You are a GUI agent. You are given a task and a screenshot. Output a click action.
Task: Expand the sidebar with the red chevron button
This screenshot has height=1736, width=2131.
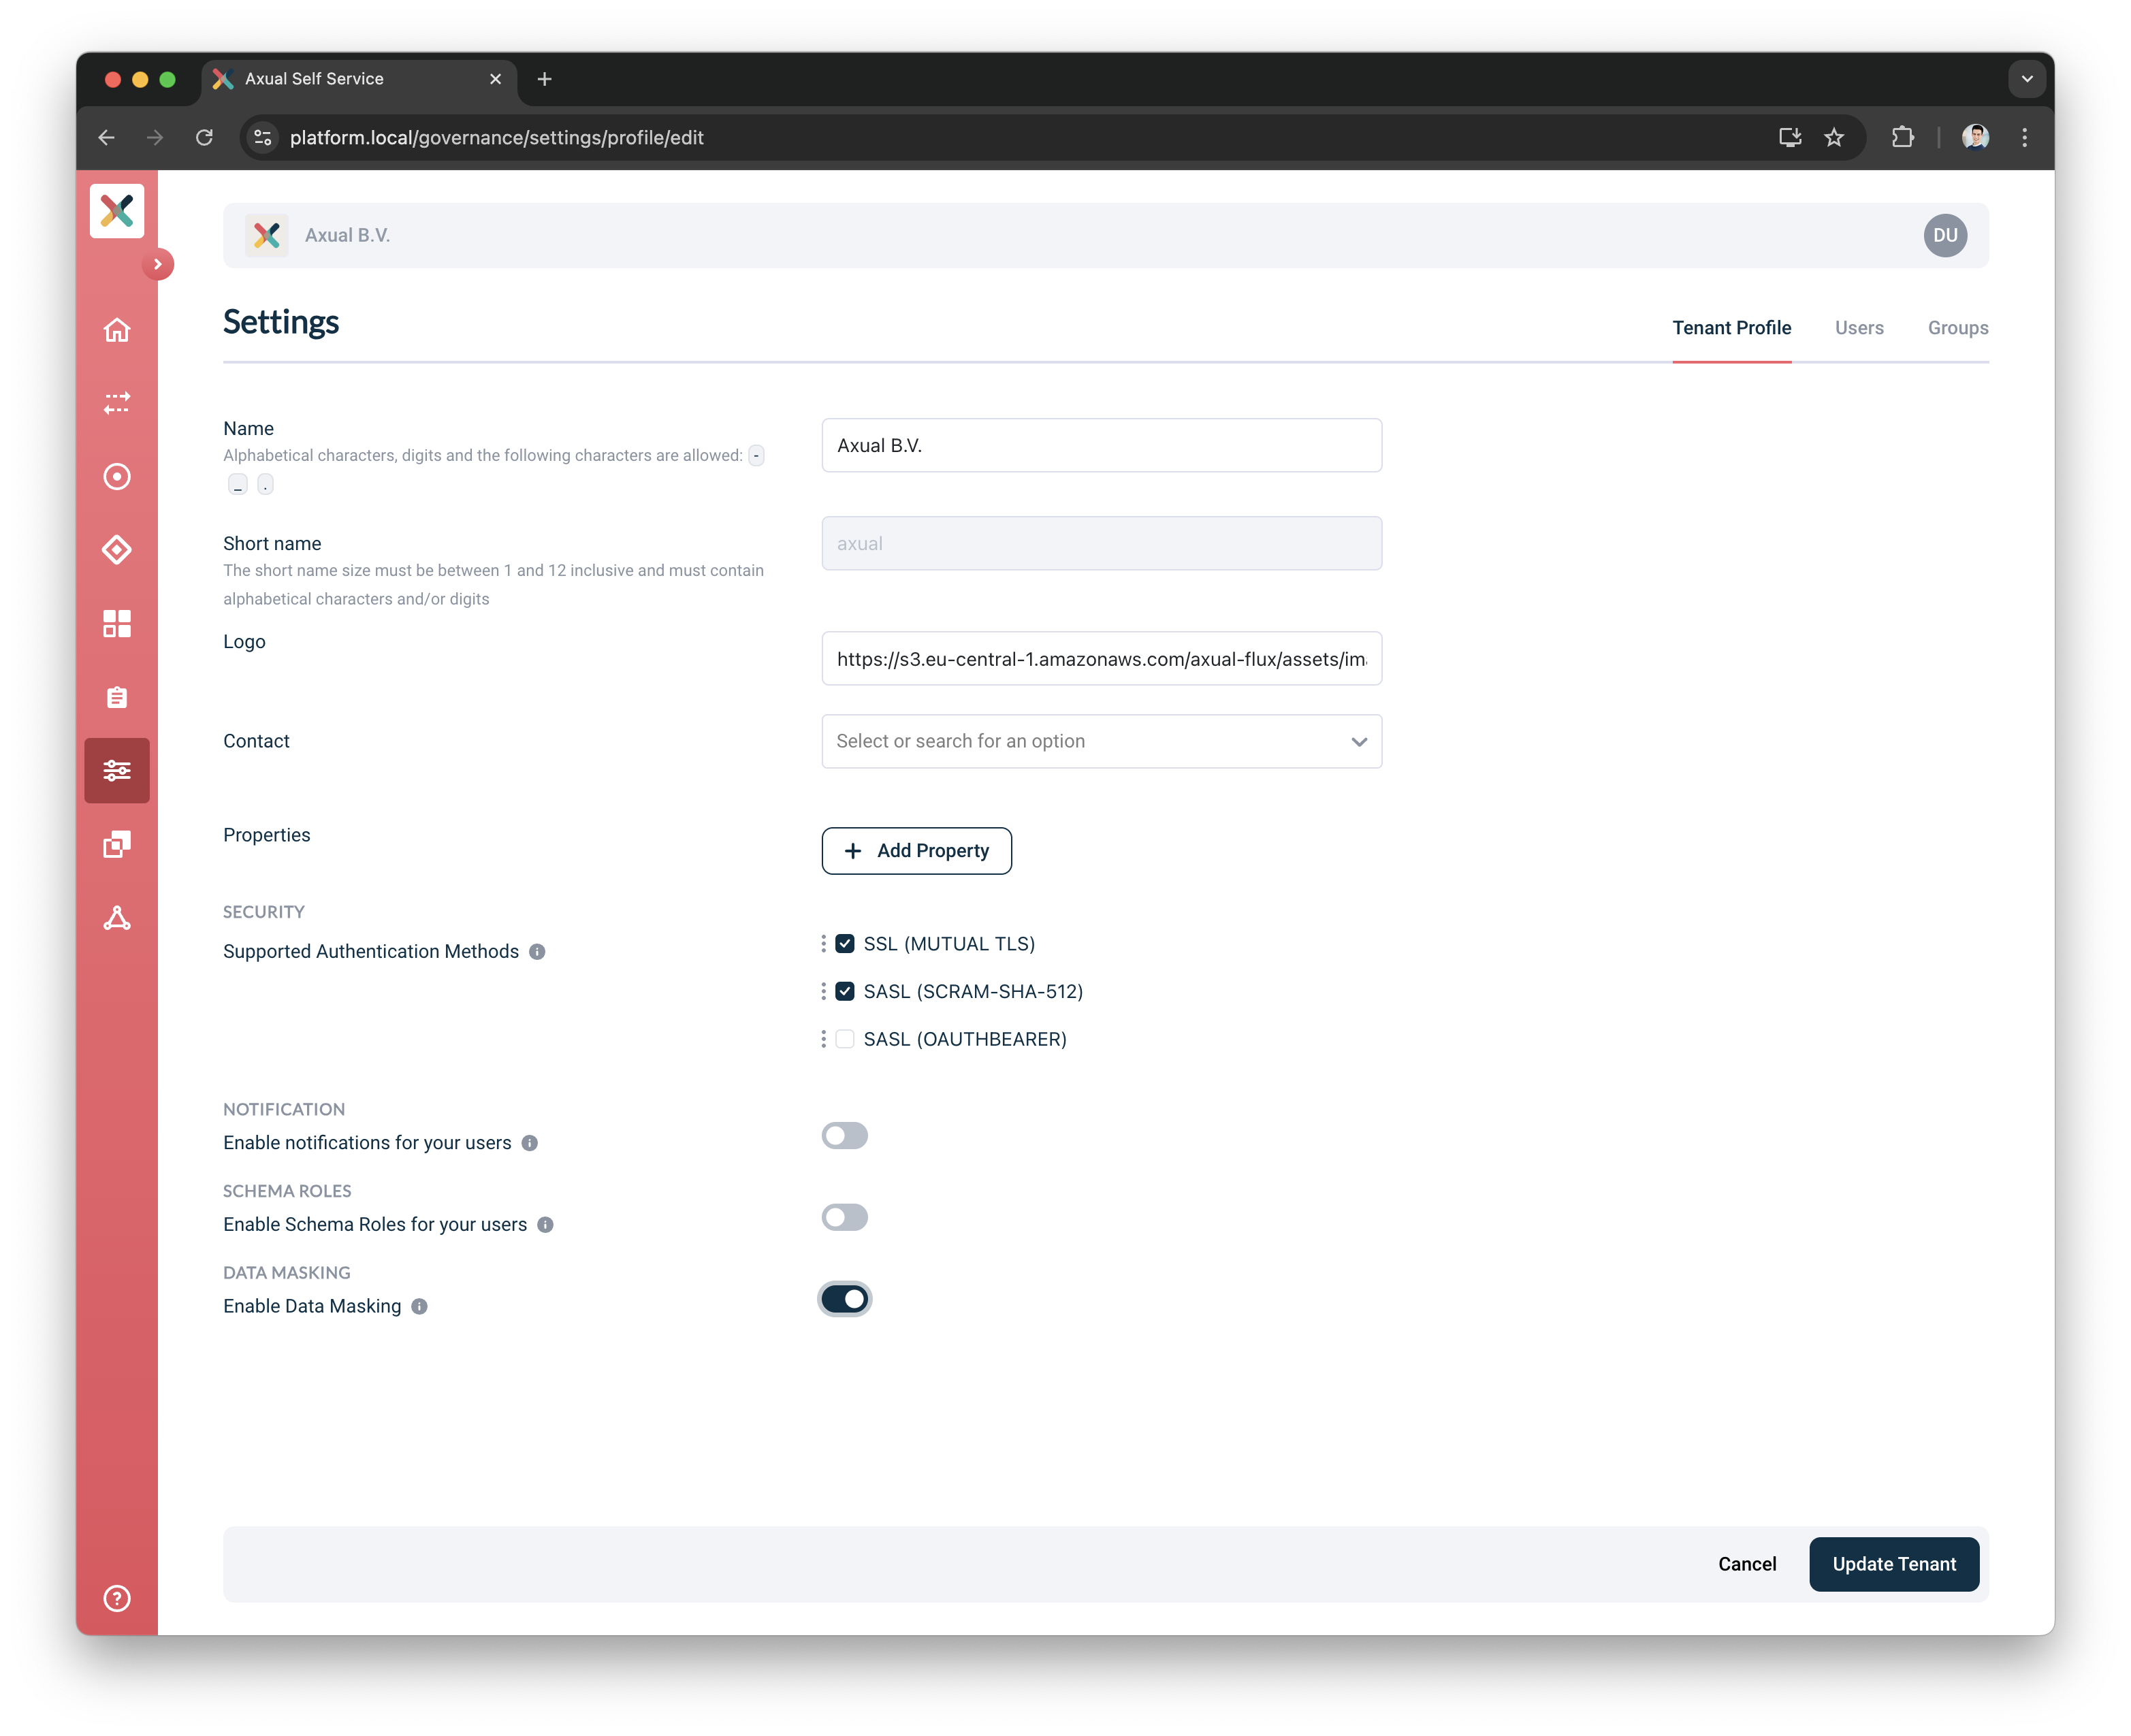(x=158, y=264)
